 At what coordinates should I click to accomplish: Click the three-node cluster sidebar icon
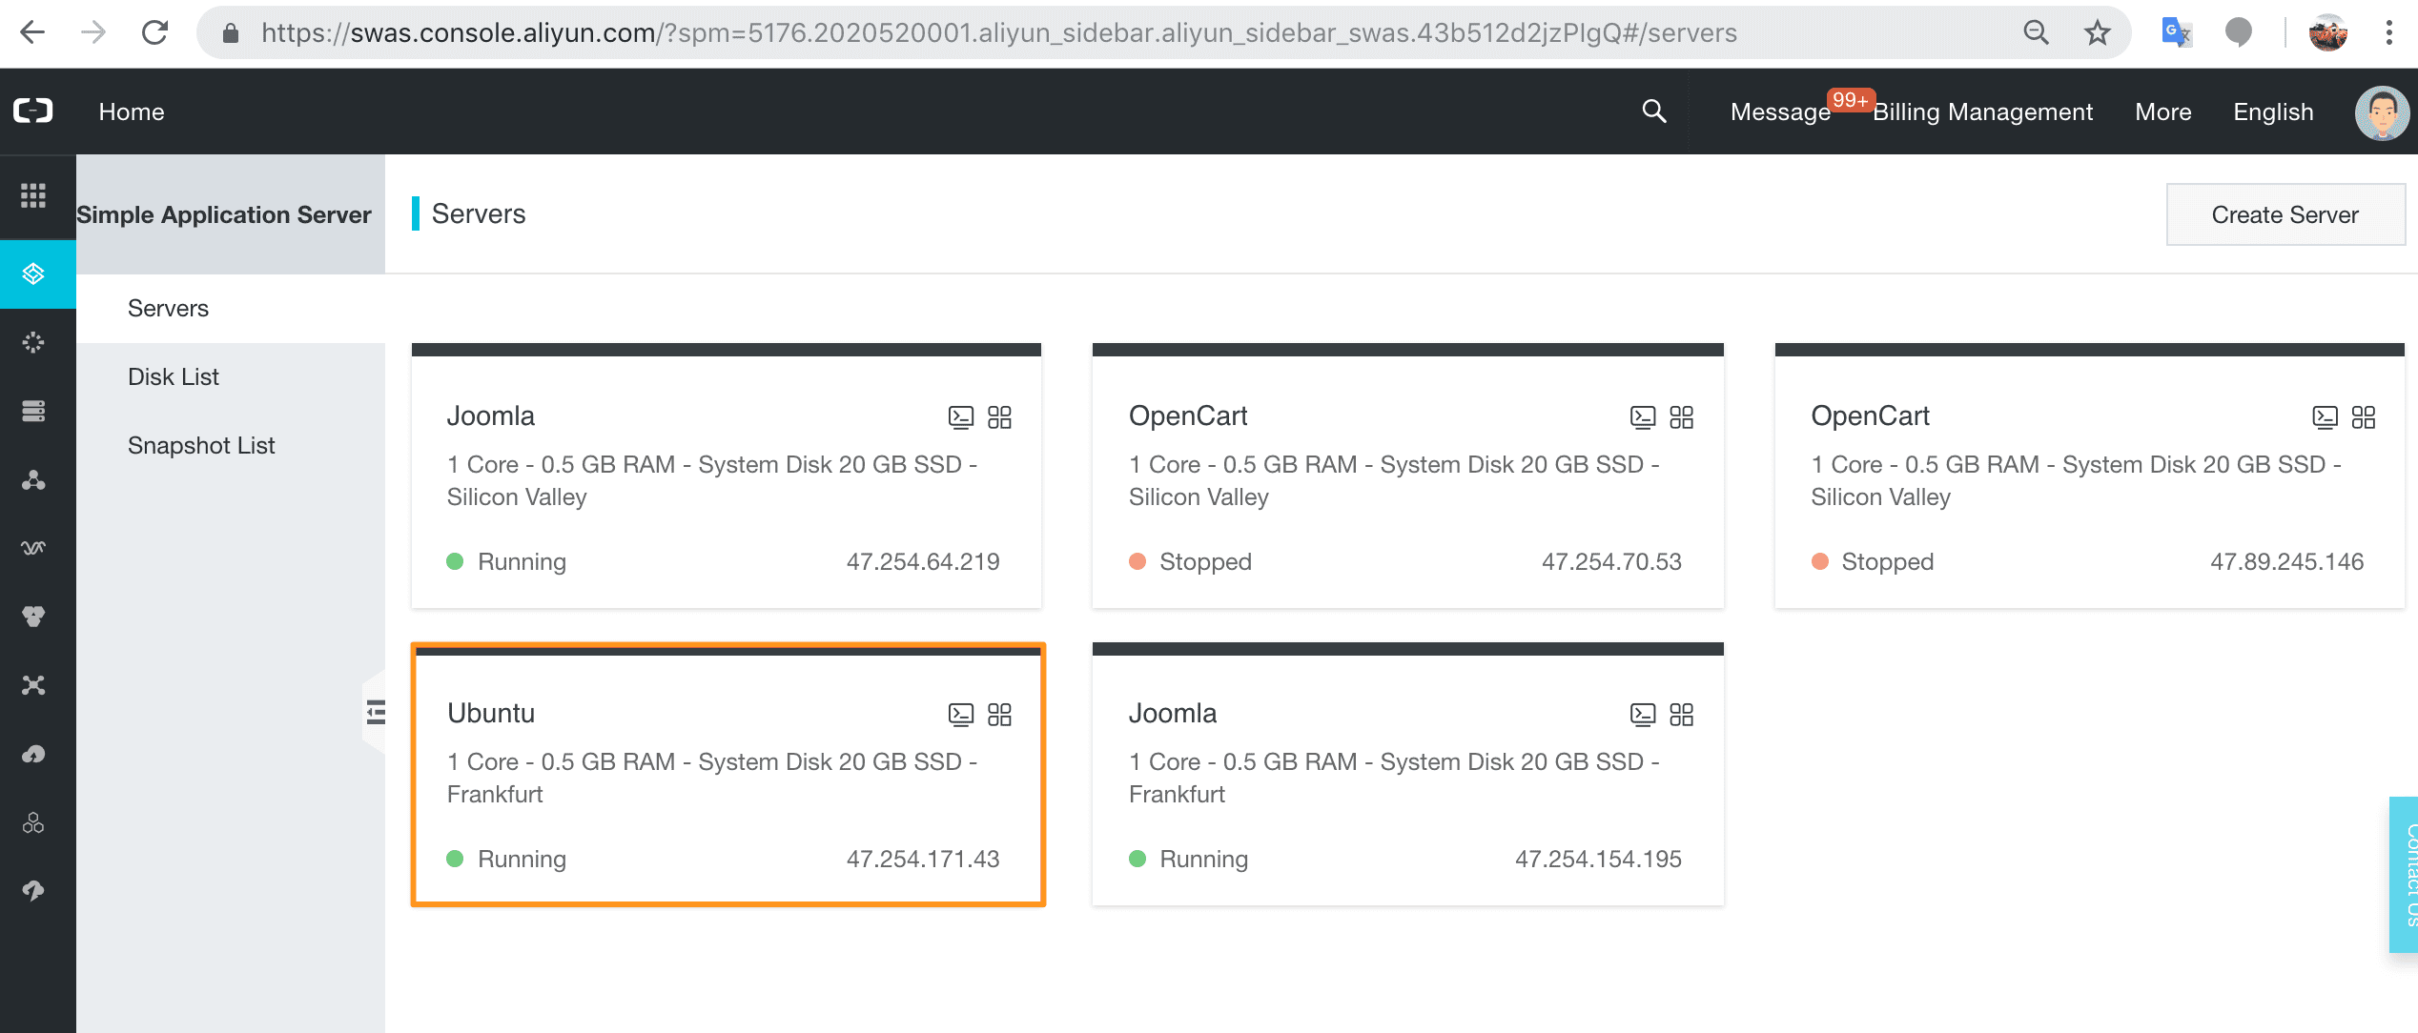click(x=33, y=479)
